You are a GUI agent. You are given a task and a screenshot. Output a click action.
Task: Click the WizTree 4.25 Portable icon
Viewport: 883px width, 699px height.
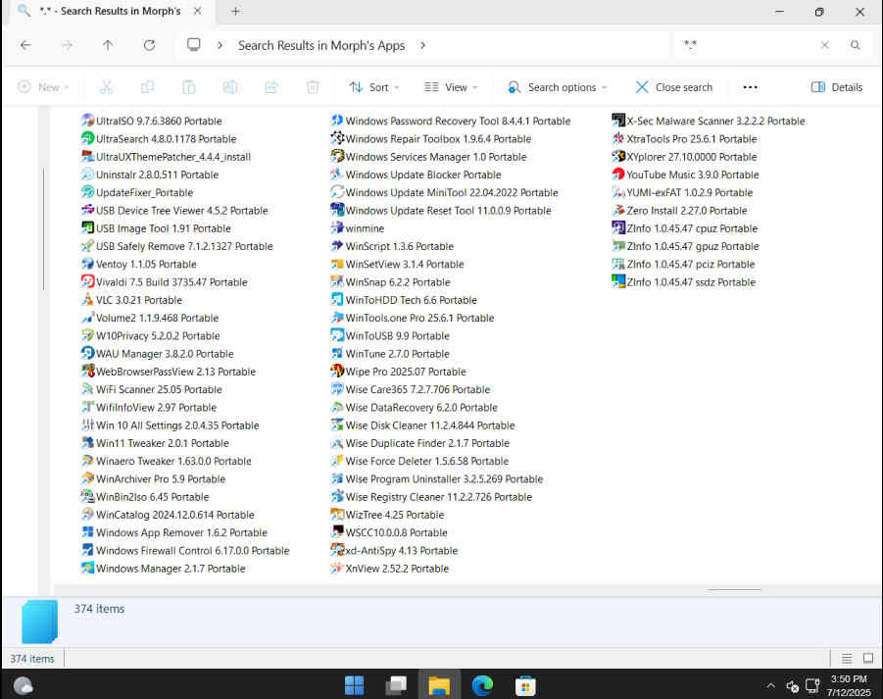tap(337, 515)
